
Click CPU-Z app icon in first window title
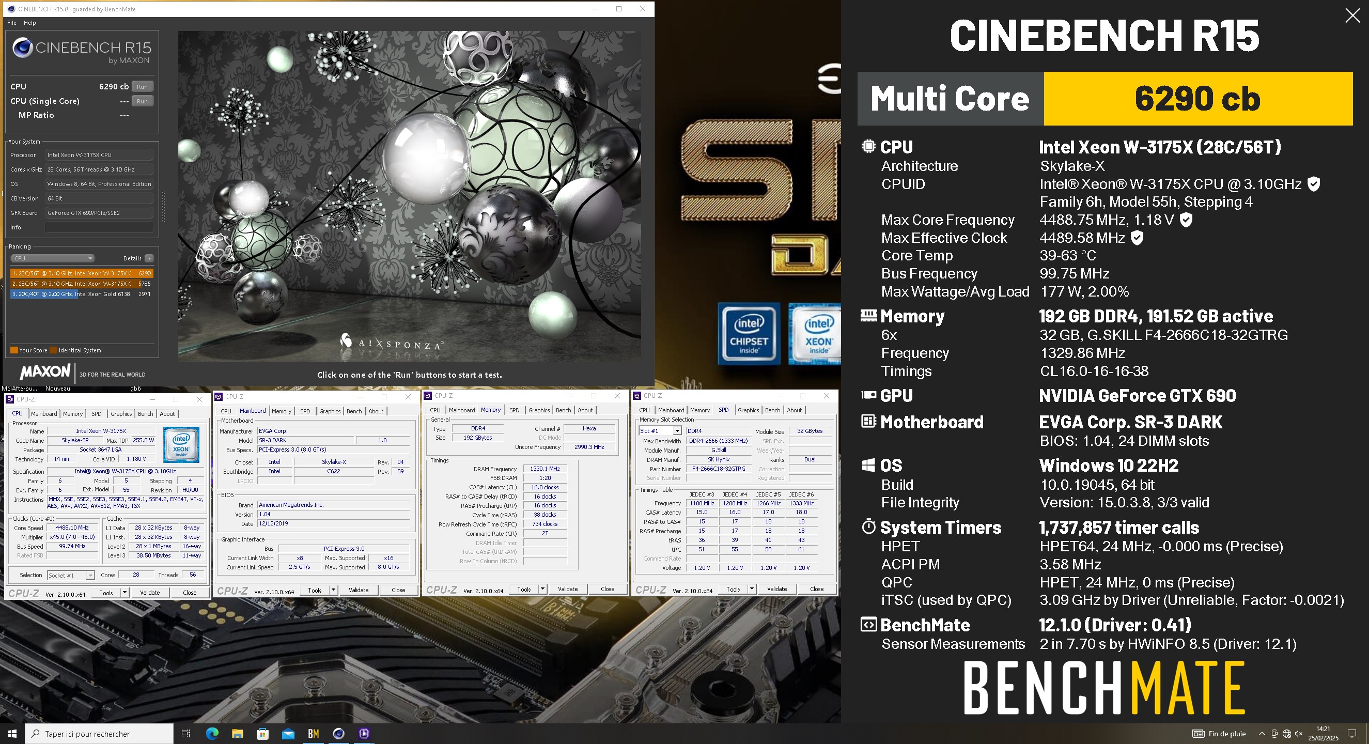(10, 399)
